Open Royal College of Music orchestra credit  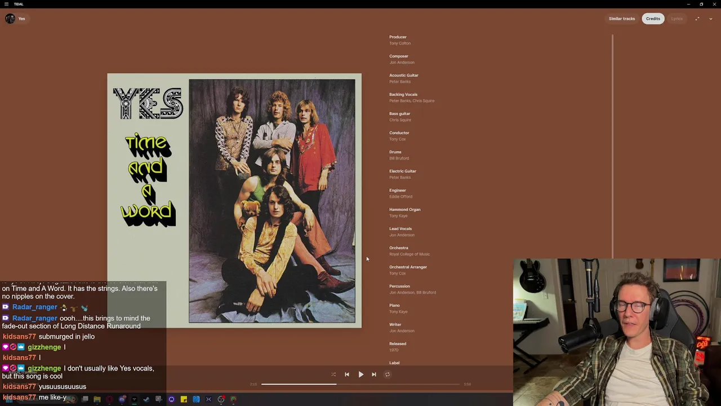[410, 254]
